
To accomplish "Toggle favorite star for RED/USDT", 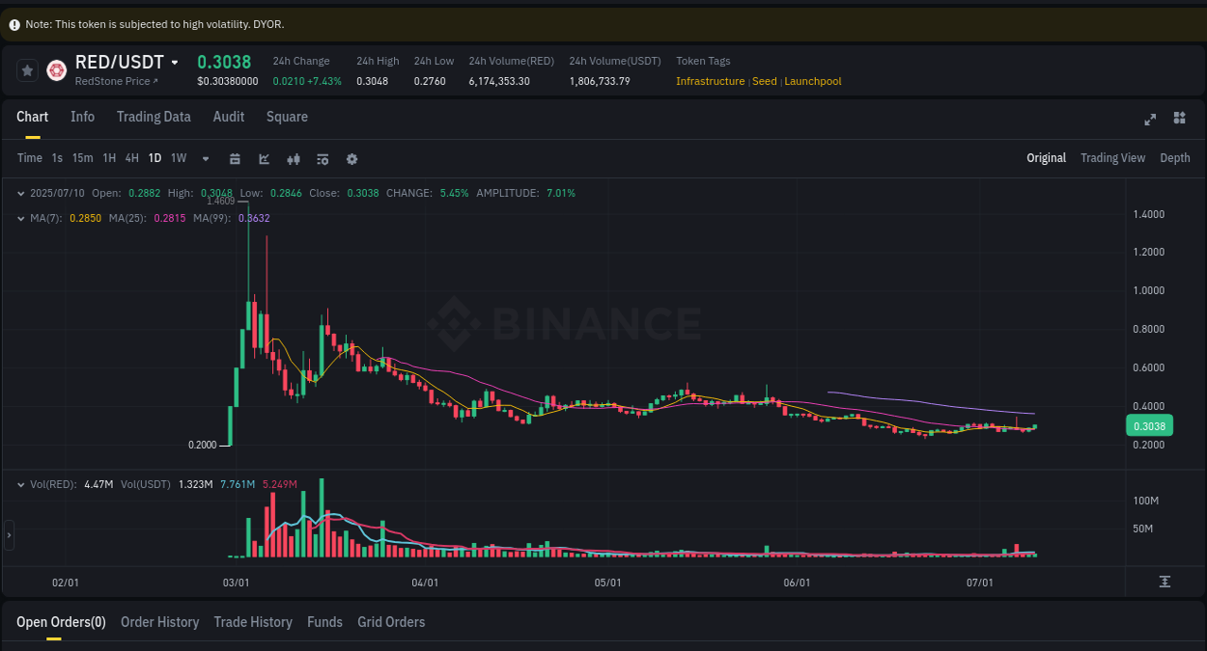I will [27, 69].
